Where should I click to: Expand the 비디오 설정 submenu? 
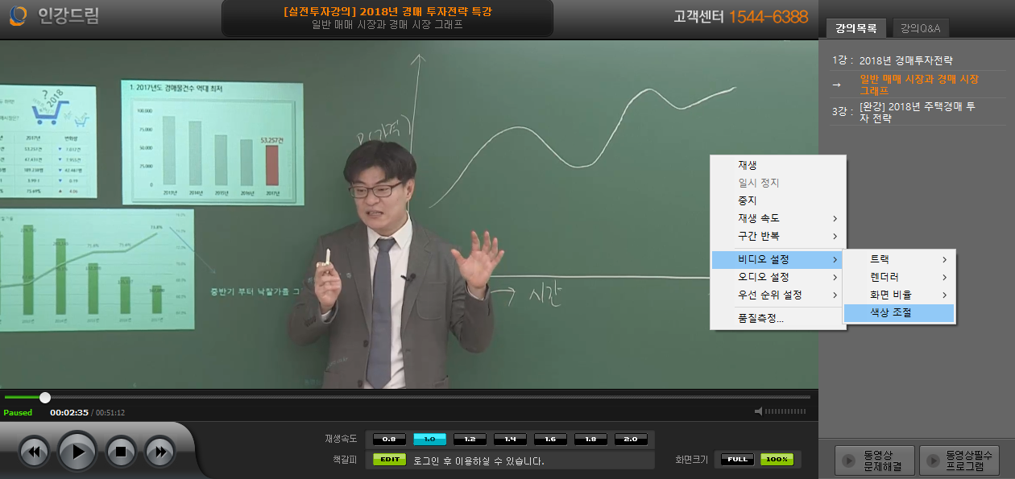click(x=778, y=259)
